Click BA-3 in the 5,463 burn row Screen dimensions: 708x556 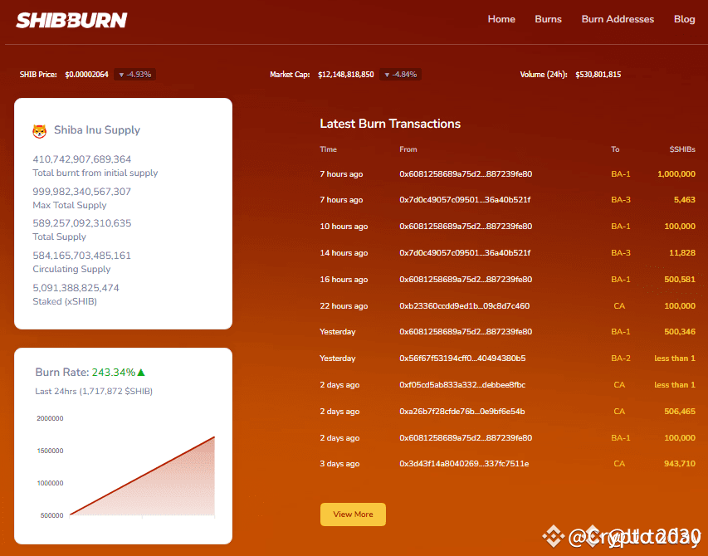coord(620,199)
